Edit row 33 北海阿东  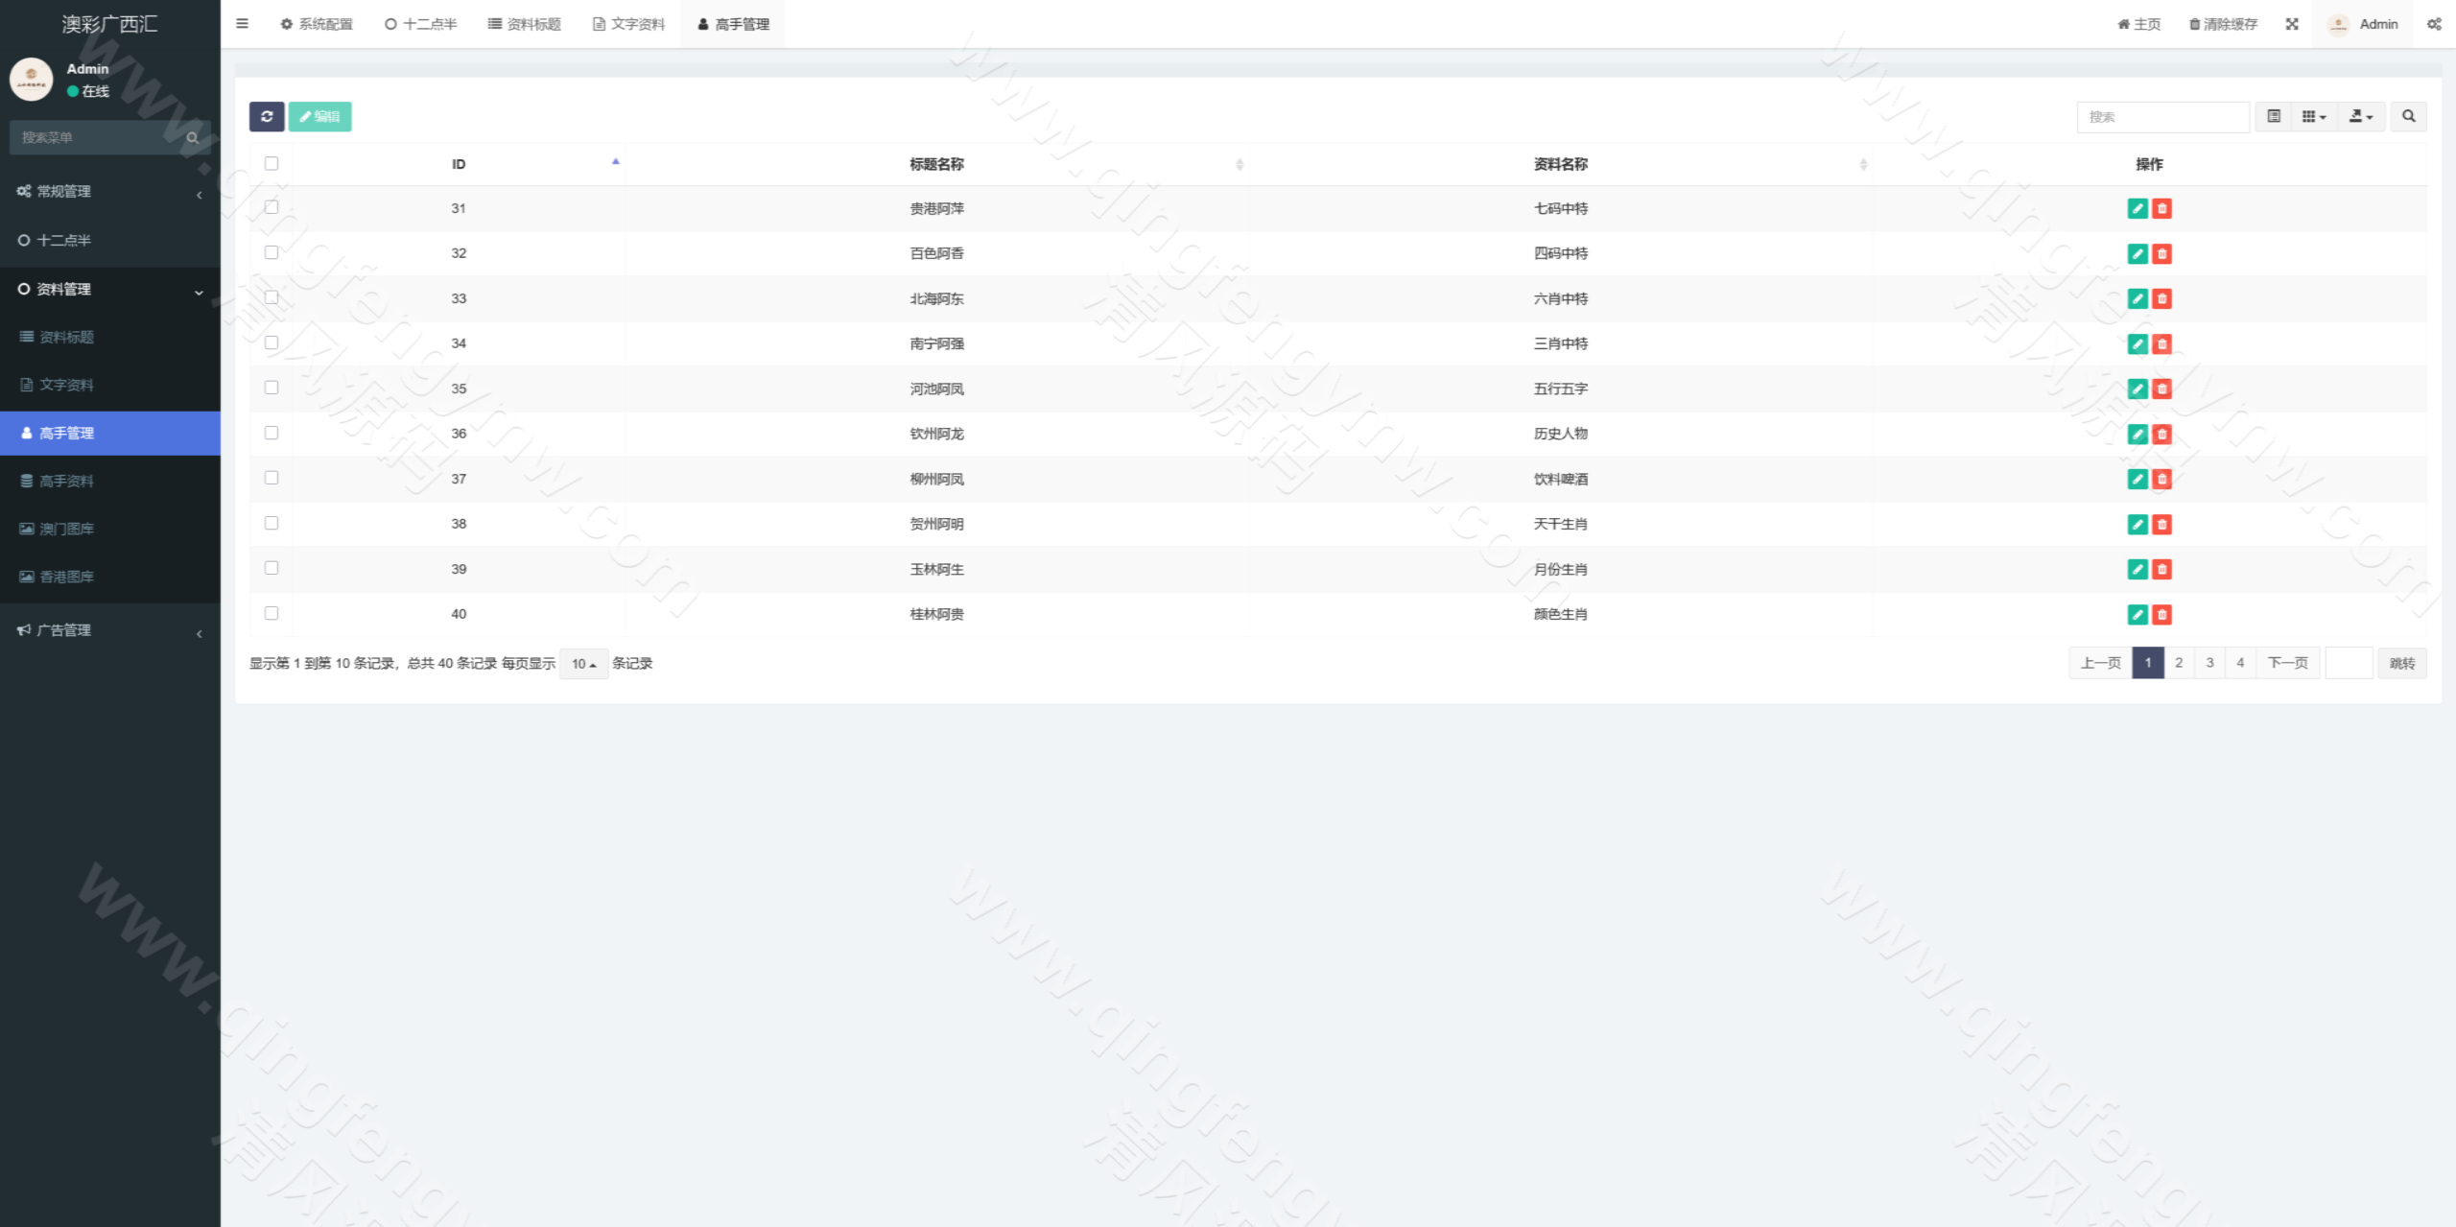pos(2137,298)
